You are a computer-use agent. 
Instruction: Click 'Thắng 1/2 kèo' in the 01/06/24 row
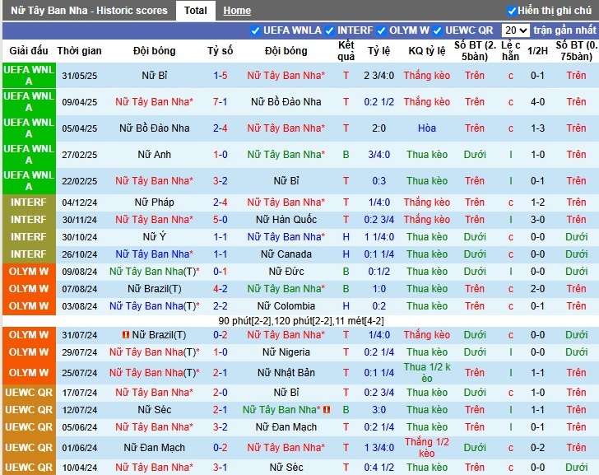coord(427,448)
